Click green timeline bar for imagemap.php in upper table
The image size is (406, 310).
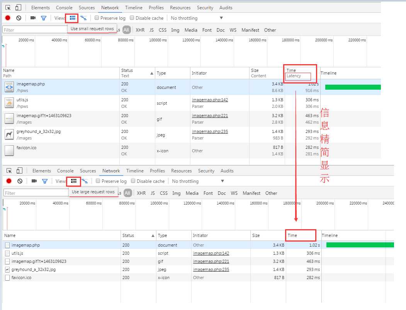point(353,87)
